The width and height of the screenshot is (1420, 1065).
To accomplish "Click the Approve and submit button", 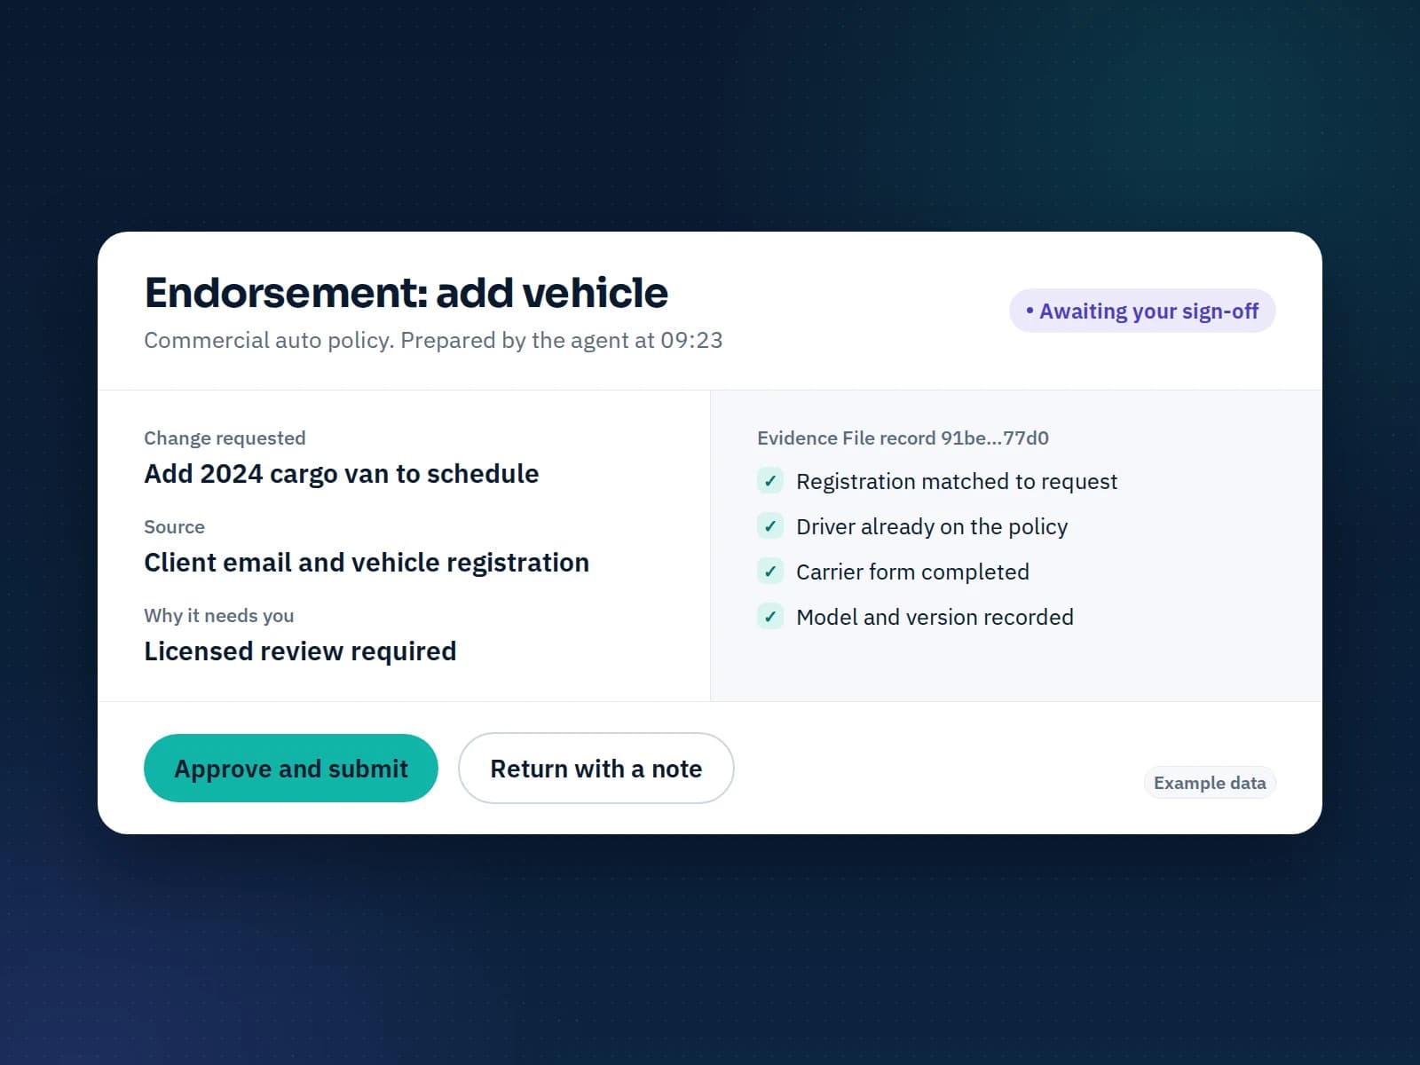I will pyautogui.click(x=291, y=769).
